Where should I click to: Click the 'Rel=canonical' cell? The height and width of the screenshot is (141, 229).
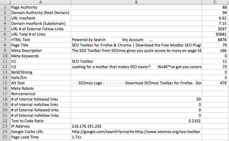[41, 94]
